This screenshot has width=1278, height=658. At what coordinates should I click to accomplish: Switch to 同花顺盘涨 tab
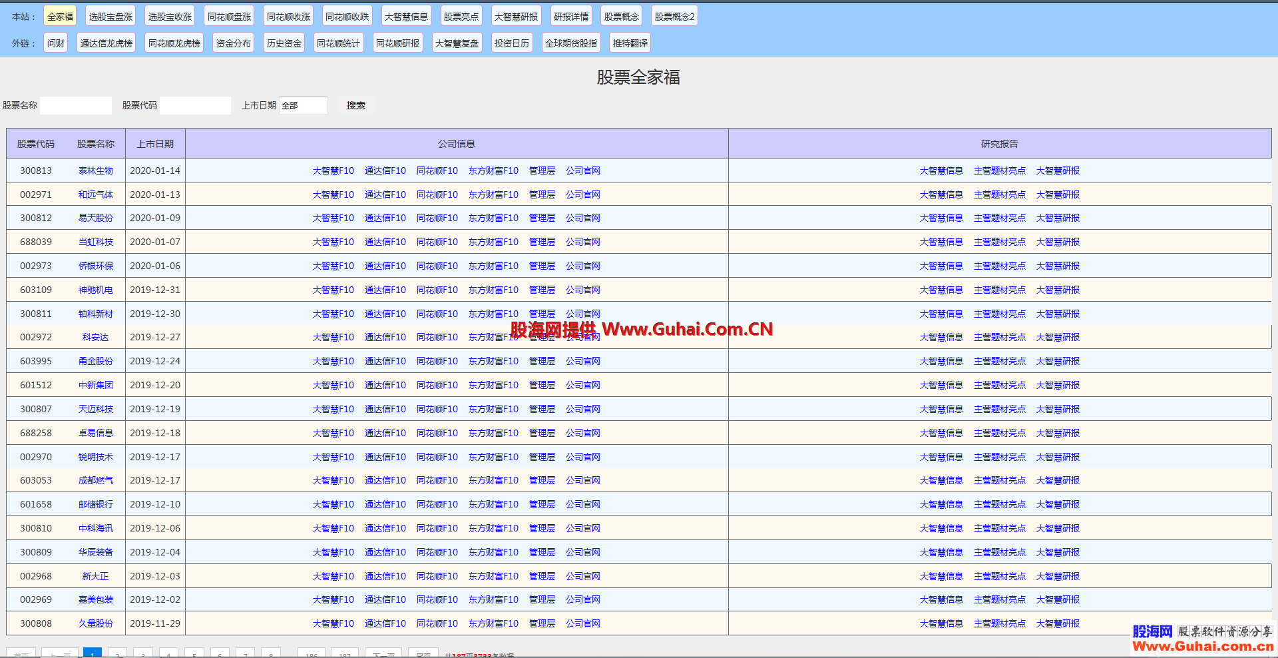[x=229, y=17]
